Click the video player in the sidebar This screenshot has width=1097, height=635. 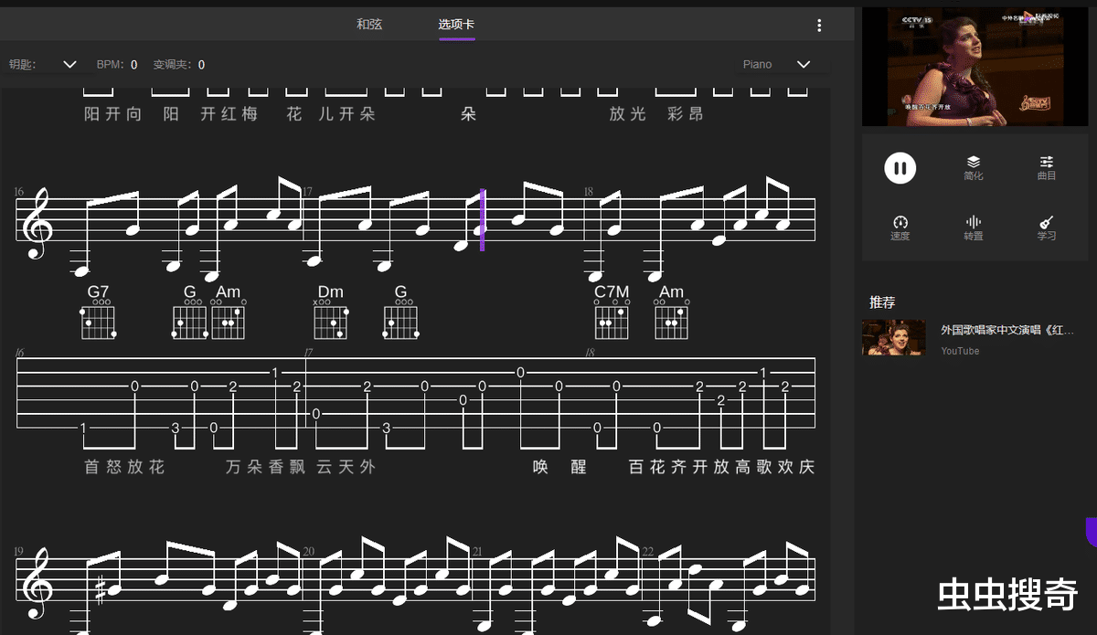pos(975,67)
